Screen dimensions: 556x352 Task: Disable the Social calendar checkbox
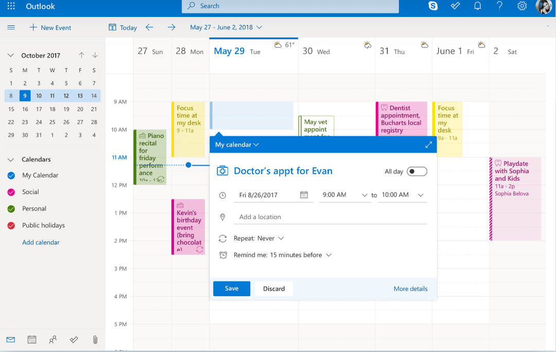click(x=11, y=192)
